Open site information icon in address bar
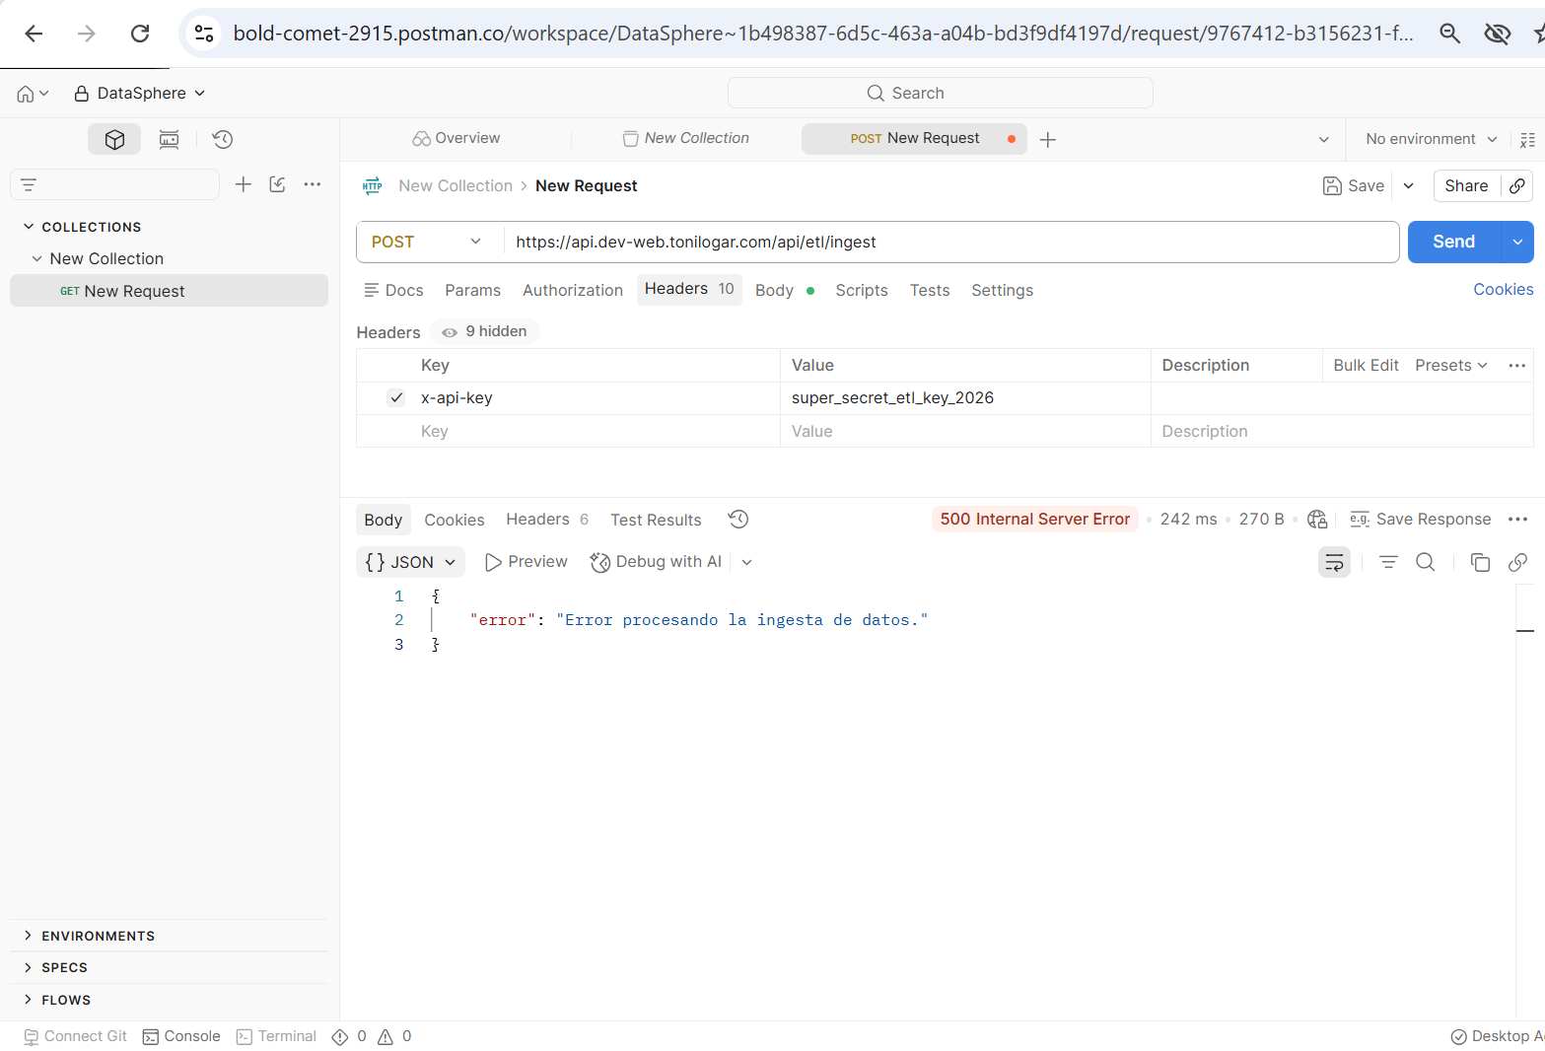The height and width of the screenshot is (1051, 1545). (x=204, y=34)
